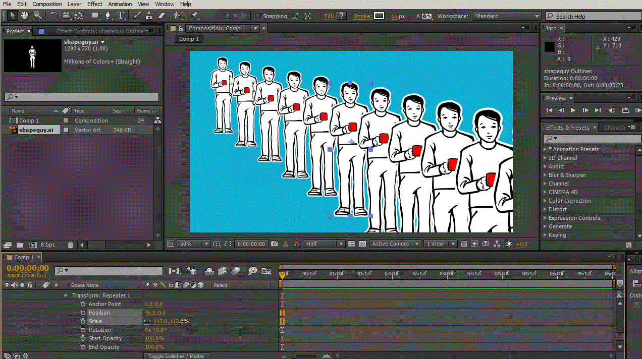This screenshot has height=359, width=642.
Task: Click the Draft 3D icon in timeline
Action: [192, 271]
